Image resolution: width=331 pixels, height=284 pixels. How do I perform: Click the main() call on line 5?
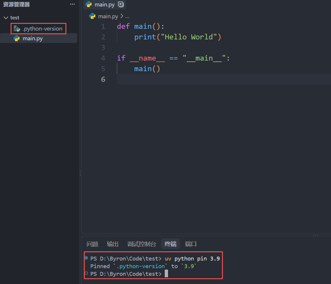click(x=147, y=69)
